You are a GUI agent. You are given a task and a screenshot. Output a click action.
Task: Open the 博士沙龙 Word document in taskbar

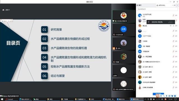point(109,99)
